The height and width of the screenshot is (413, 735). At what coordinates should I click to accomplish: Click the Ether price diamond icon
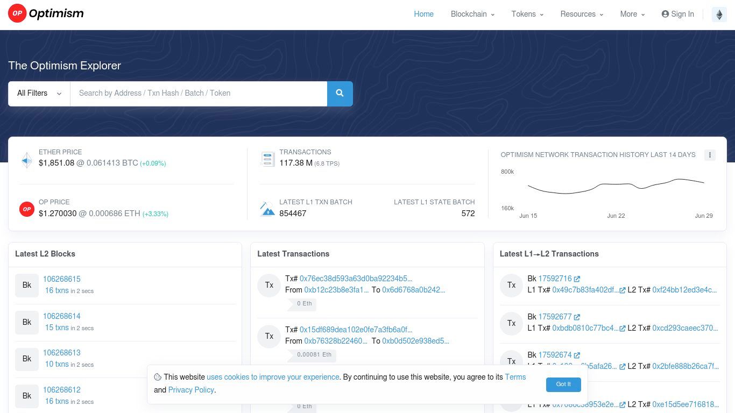27,160
